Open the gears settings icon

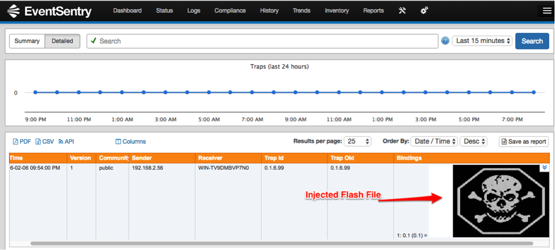(x=424, y=11)
